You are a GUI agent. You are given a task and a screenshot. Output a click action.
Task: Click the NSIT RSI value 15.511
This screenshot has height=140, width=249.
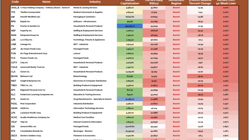[x=154, y=81]
